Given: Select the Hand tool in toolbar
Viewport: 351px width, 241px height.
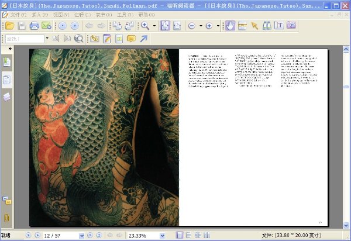Looking at the screenshot, I should [x=230, y=26].
